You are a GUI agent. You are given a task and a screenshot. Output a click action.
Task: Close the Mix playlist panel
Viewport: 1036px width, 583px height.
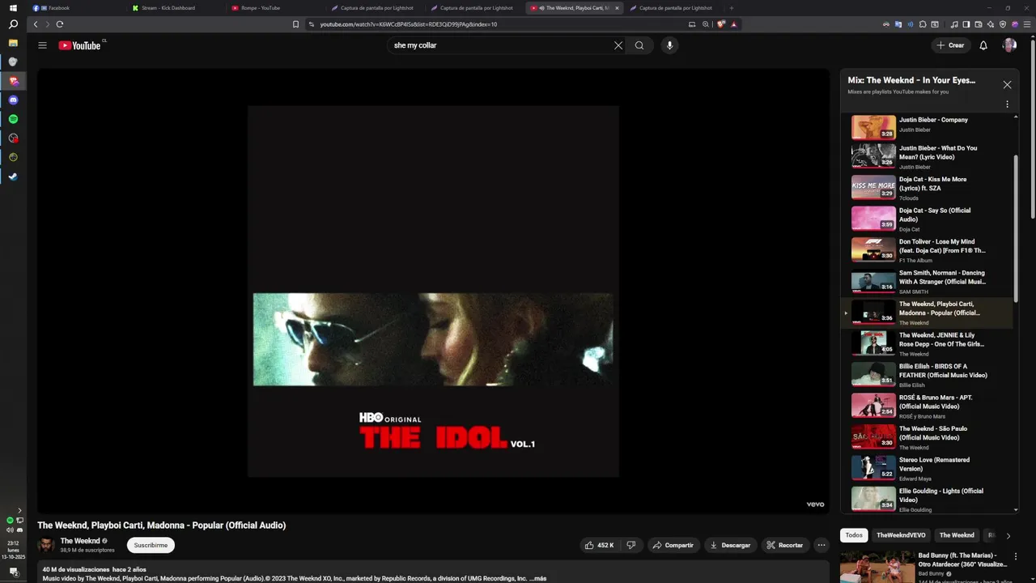(1007, 84)
